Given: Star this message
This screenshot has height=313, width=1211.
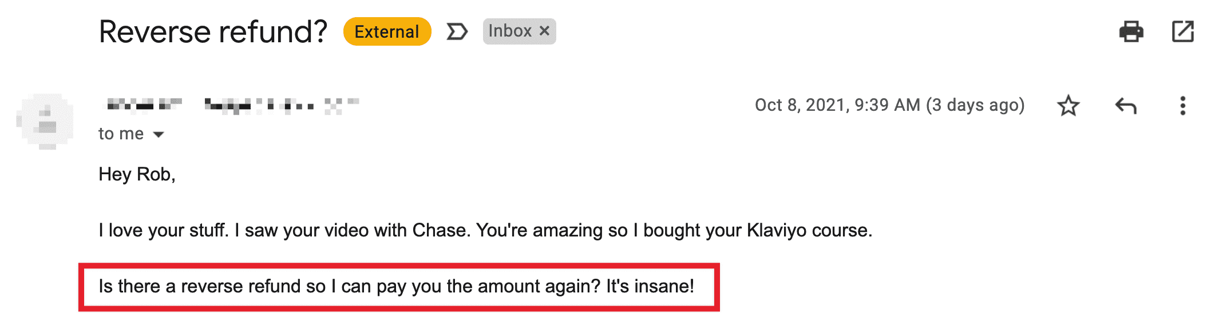Looking at the screenshot, I should click(1068, 106).
